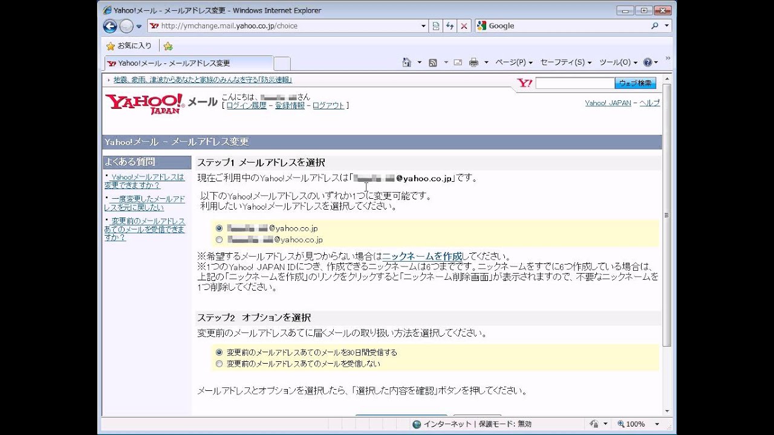The image size is (774, 435).
Task: Click the ステップ1 メールアドレスを選択 heading
Action: click(261, 163)
